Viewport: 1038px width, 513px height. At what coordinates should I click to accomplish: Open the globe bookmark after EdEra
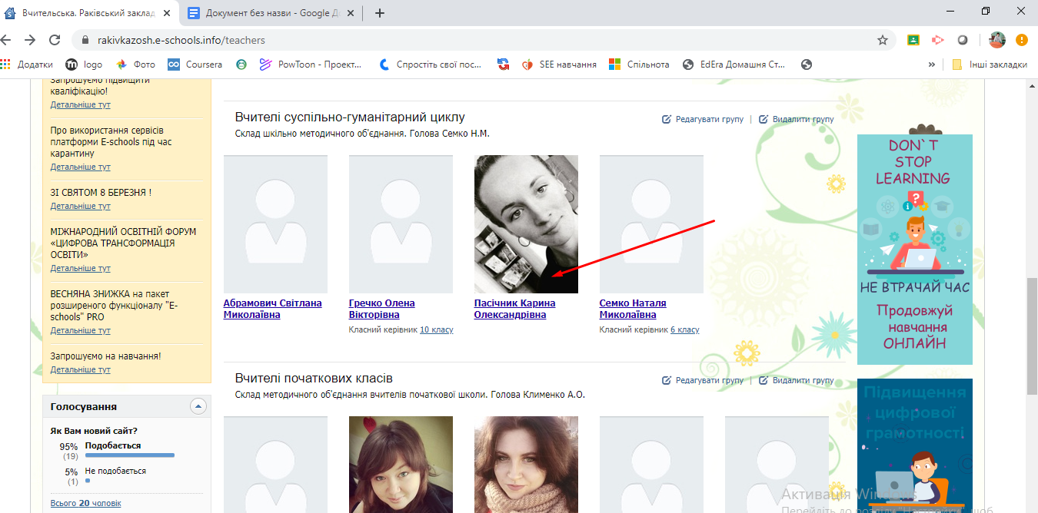point(806,65)
